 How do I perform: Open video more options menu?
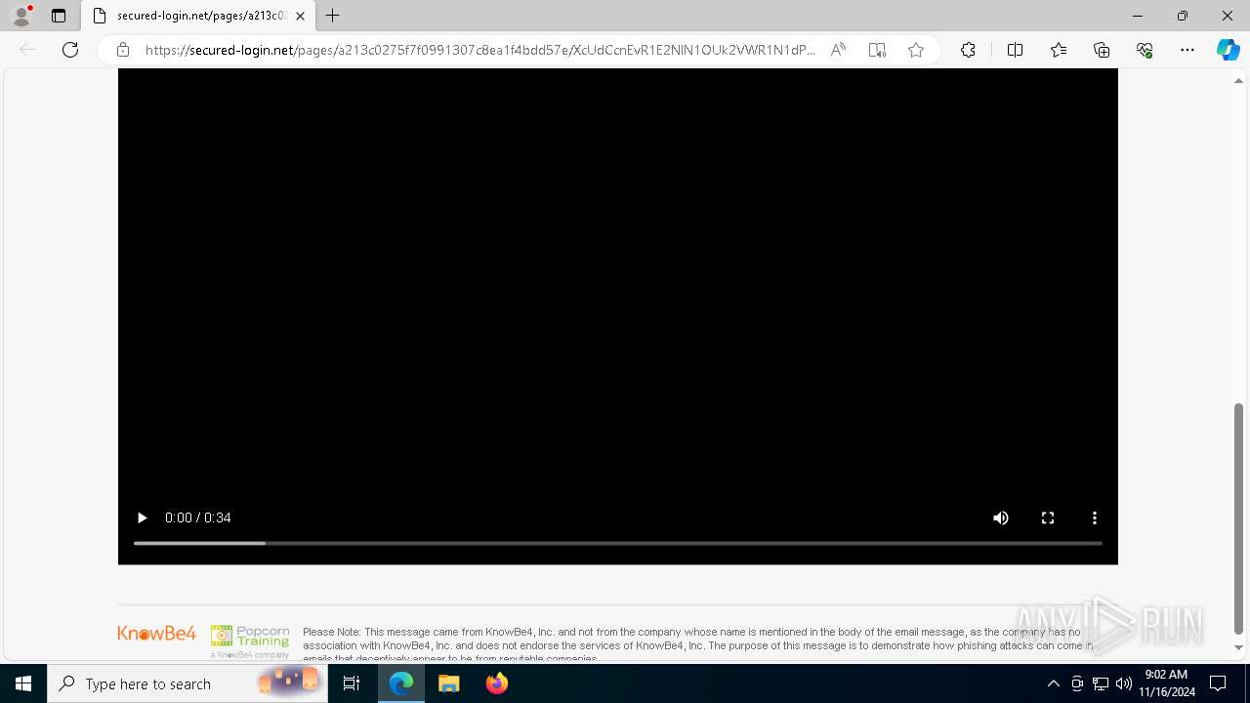pyautogui.click(x=1095, y=517)
